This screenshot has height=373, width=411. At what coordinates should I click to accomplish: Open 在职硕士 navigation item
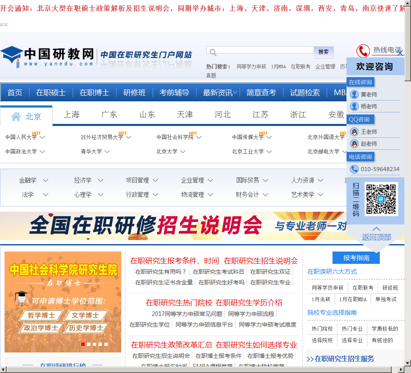(x=51, y=92)
